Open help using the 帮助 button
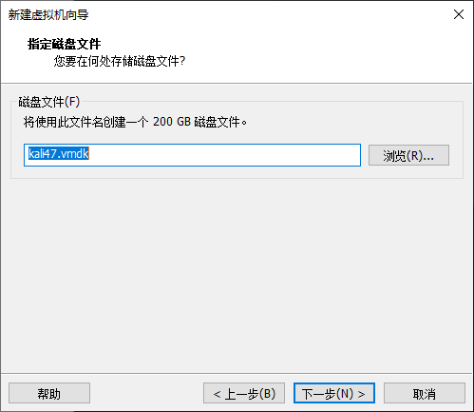 tap(49, 393)
